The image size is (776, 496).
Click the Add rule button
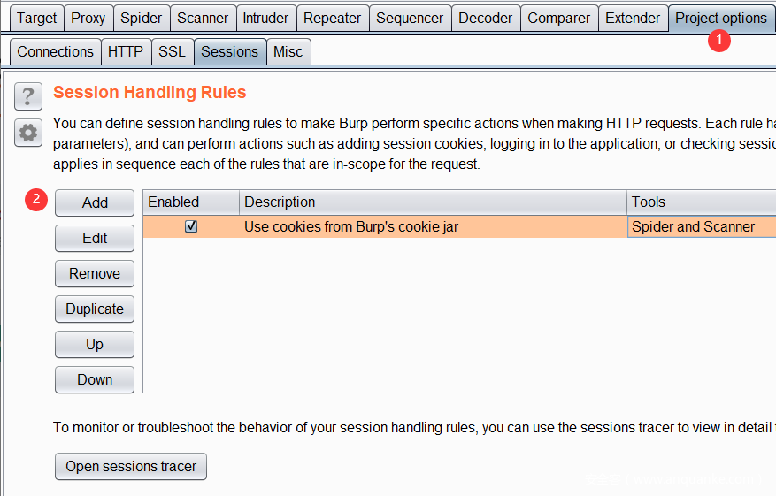pos(95,202)
